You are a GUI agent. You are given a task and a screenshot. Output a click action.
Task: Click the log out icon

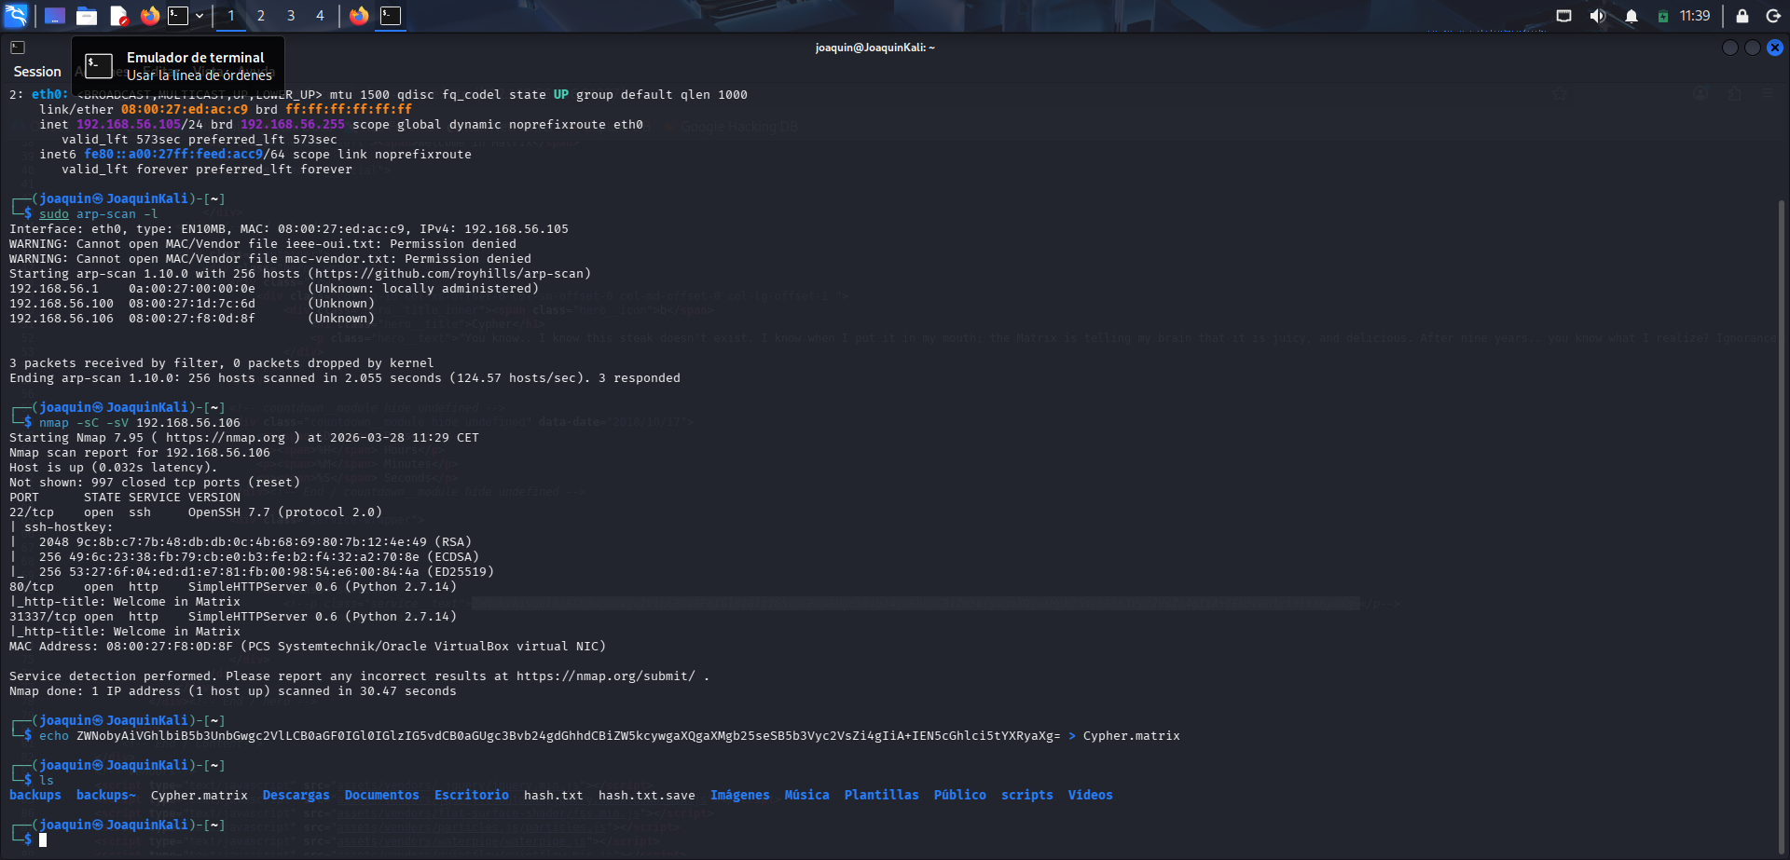coord(1772,16)
